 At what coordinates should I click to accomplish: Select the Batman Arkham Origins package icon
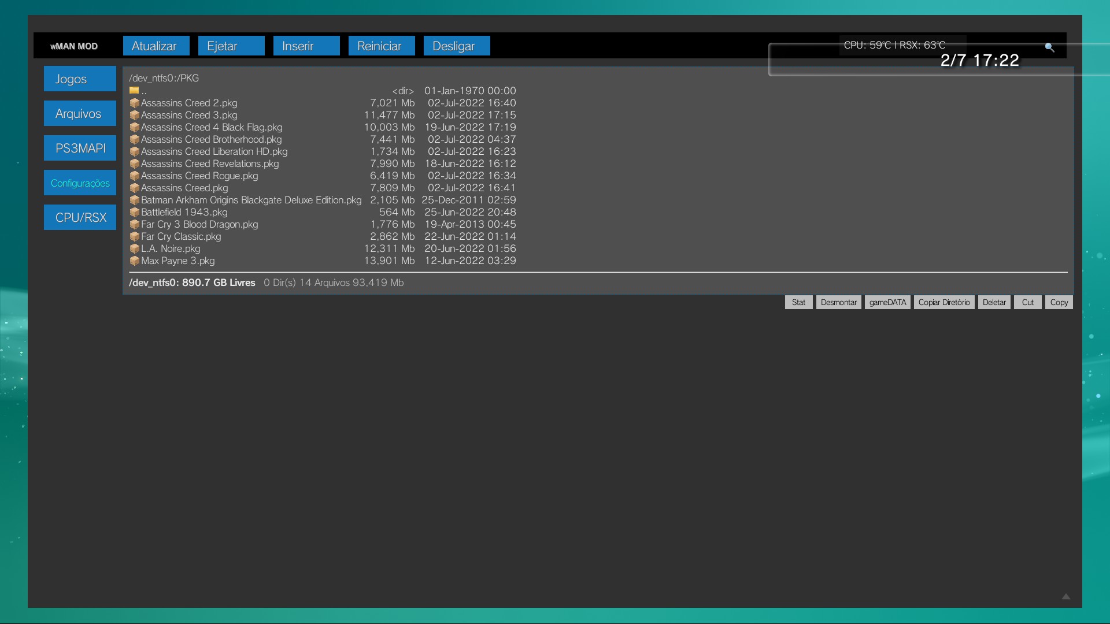coord(134,200)
